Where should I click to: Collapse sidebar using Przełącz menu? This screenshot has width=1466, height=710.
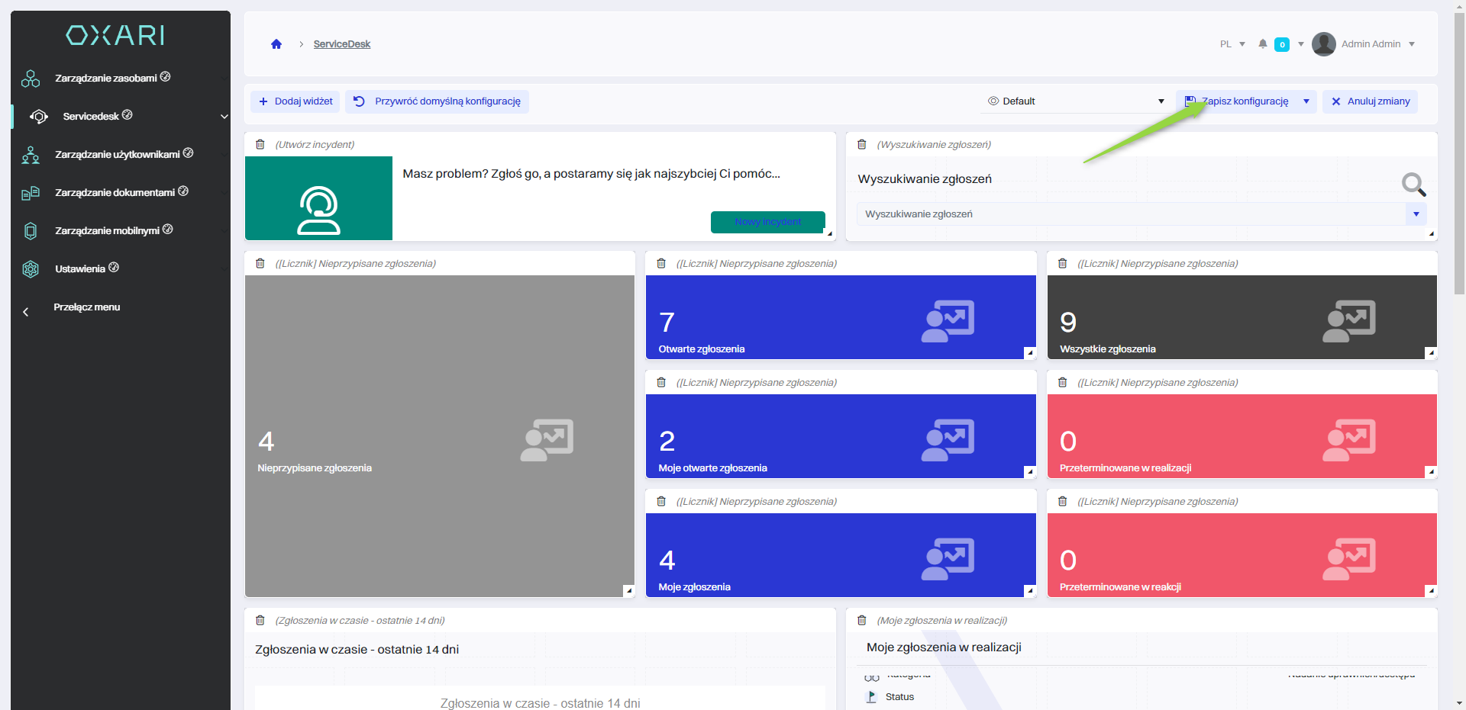86,307
